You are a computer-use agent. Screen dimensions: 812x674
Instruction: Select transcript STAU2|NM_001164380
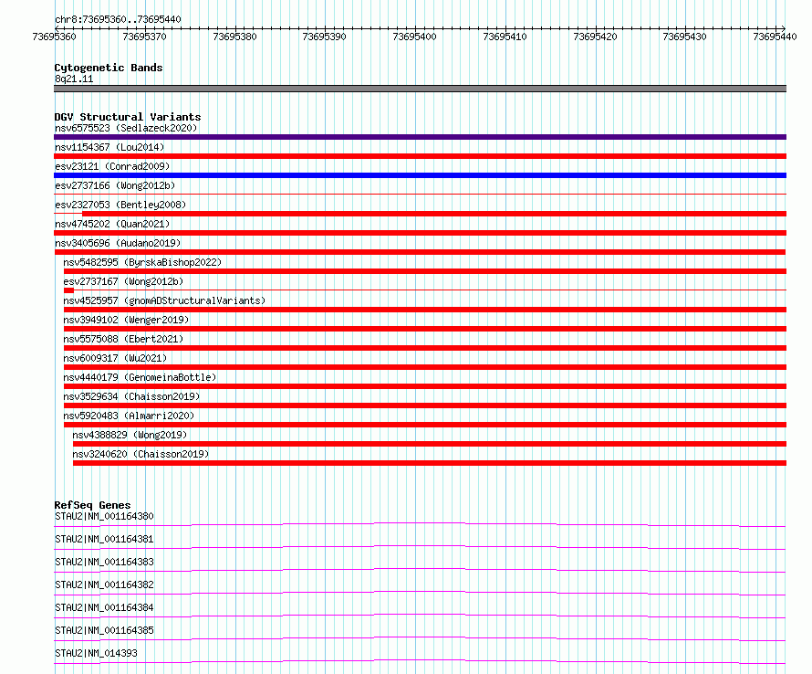click(x=104, y=516)
